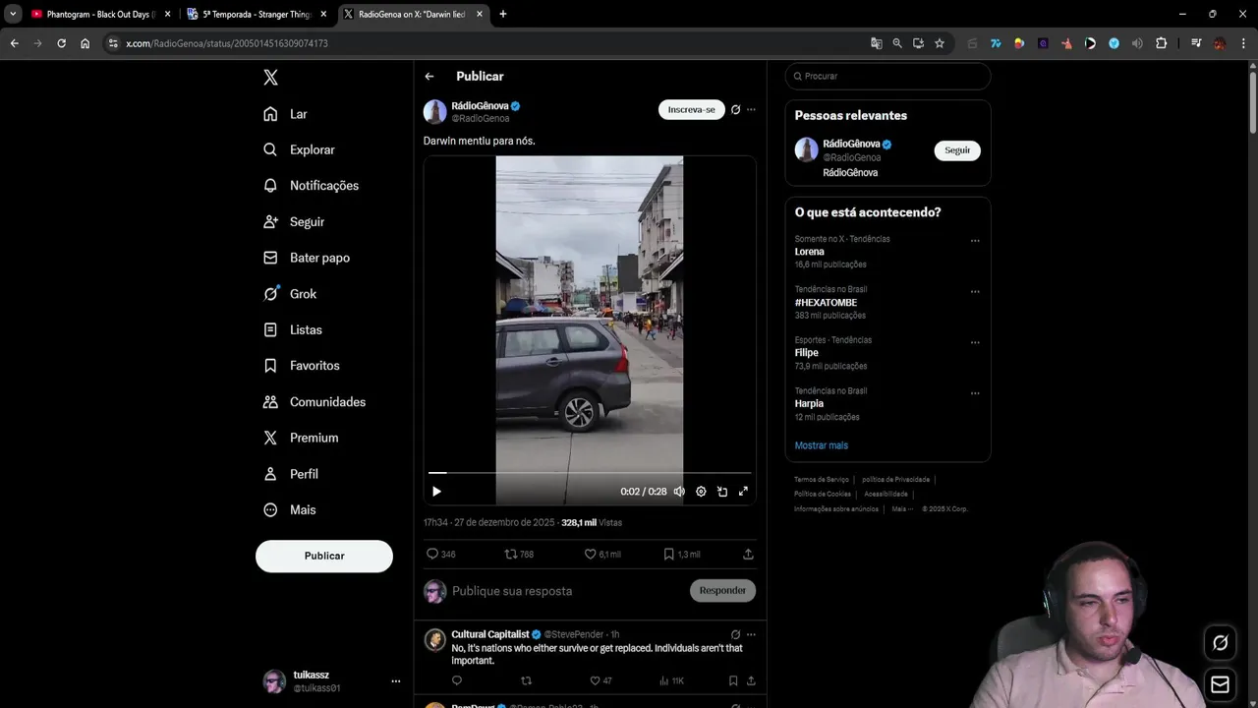Open floating Grok button at corner

[x=1220, y=643]
